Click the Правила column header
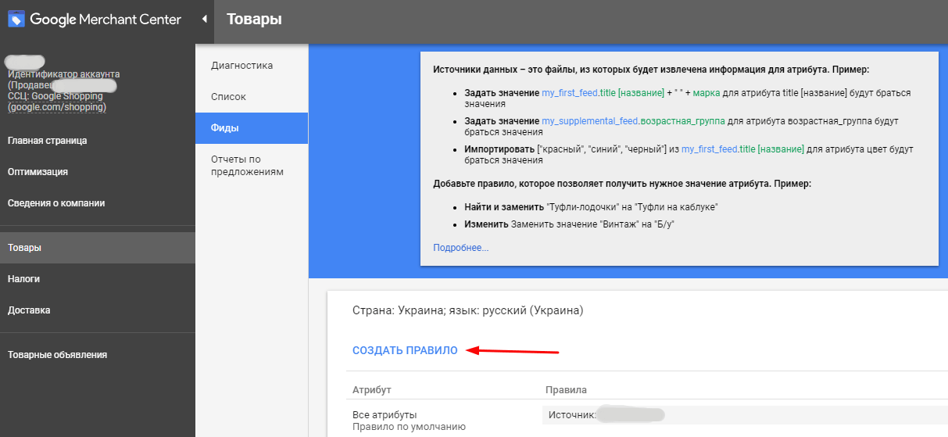Viewport: 948px width, 437px height. click(x=566, y=389)
